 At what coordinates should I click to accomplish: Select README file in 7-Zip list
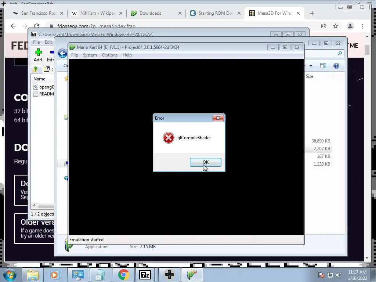(44, 94)
